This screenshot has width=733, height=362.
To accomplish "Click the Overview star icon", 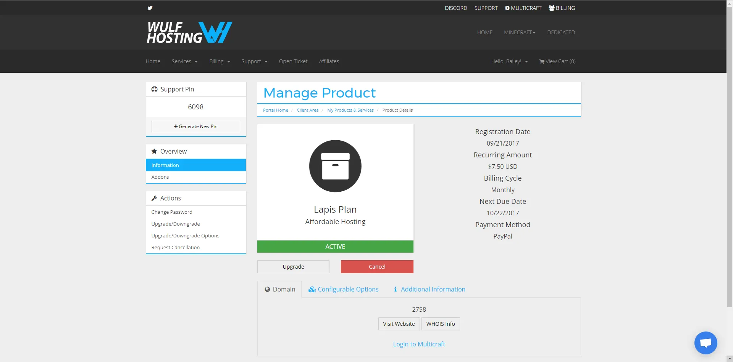I will 154,151.
